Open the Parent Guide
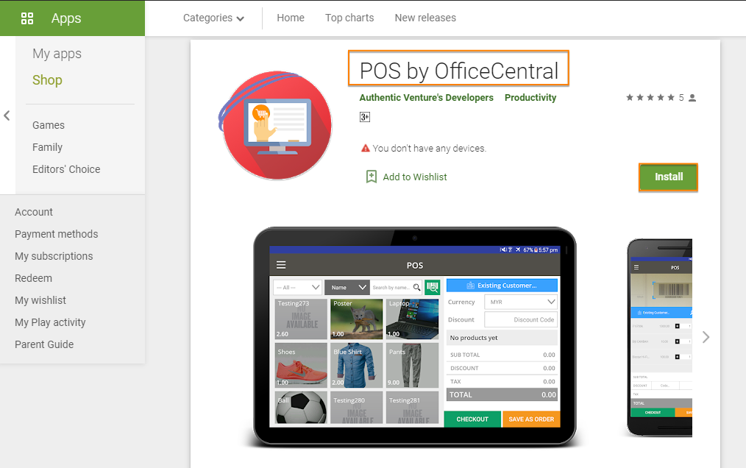The width and height of the screenshot is (746, 468). coord(43,344)
